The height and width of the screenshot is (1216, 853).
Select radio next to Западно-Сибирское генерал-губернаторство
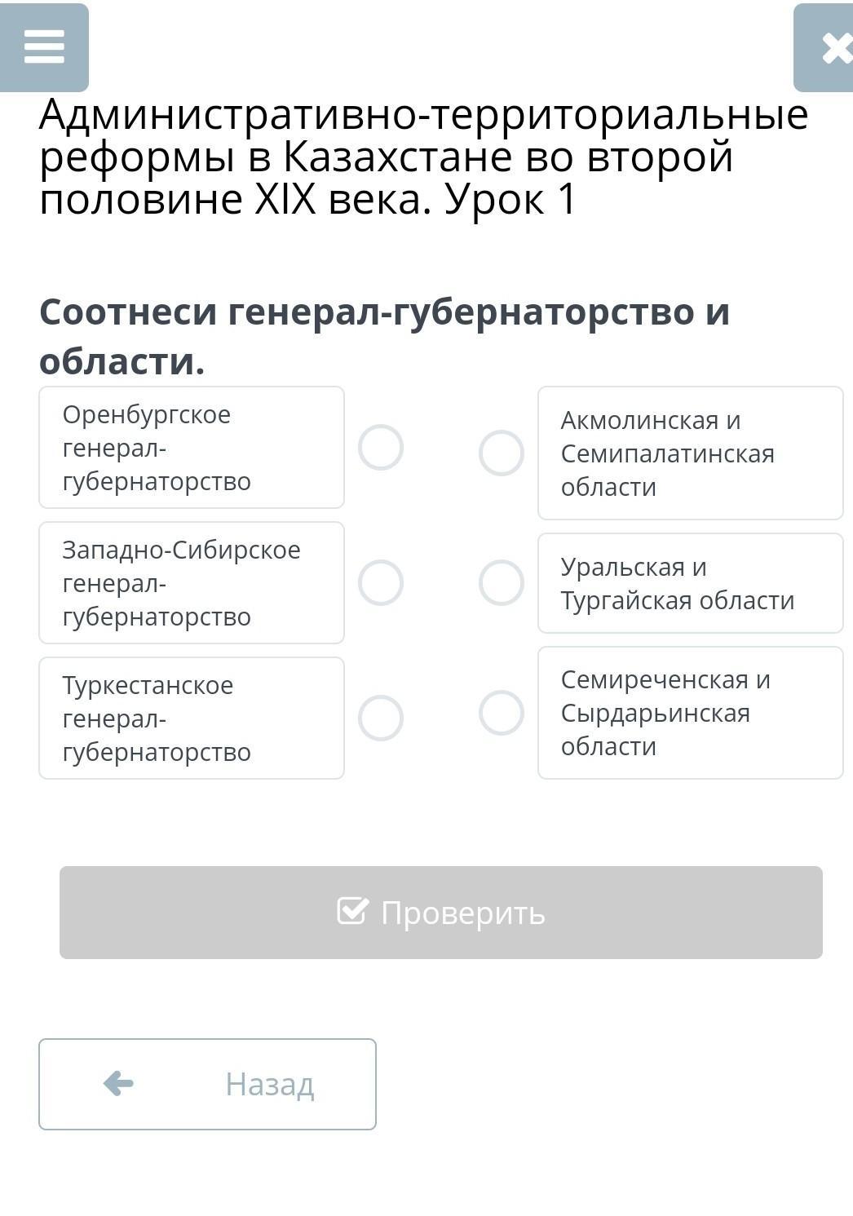coord(381,583)
